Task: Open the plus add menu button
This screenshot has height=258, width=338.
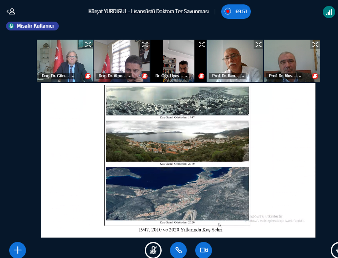Action: pyautogui.click(x=18, y=250)
